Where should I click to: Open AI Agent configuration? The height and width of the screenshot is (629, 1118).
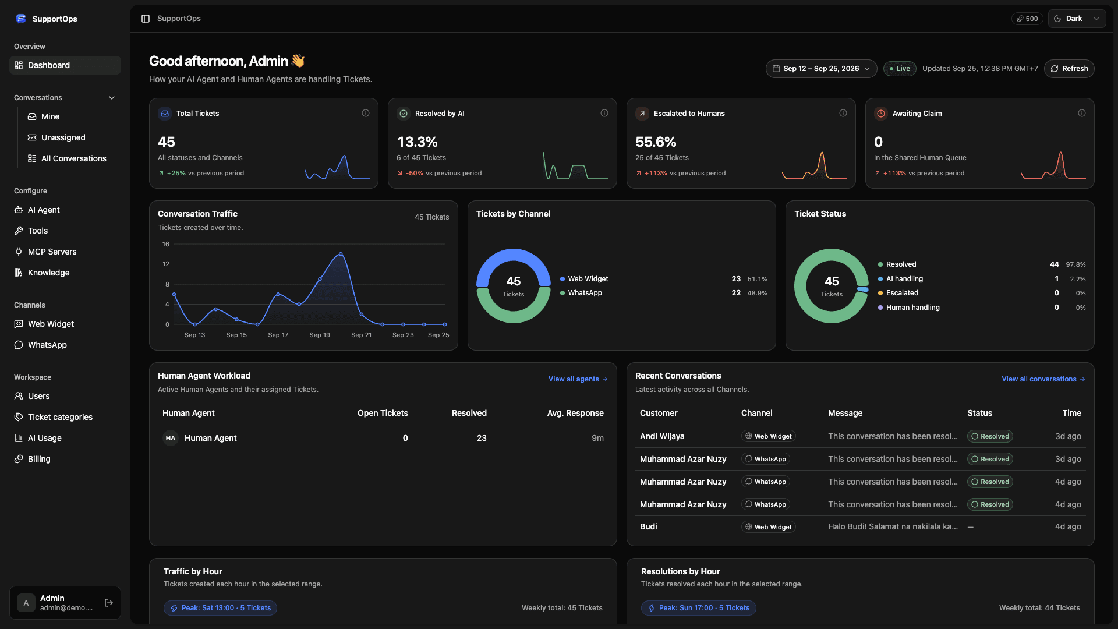click(65, 210)
